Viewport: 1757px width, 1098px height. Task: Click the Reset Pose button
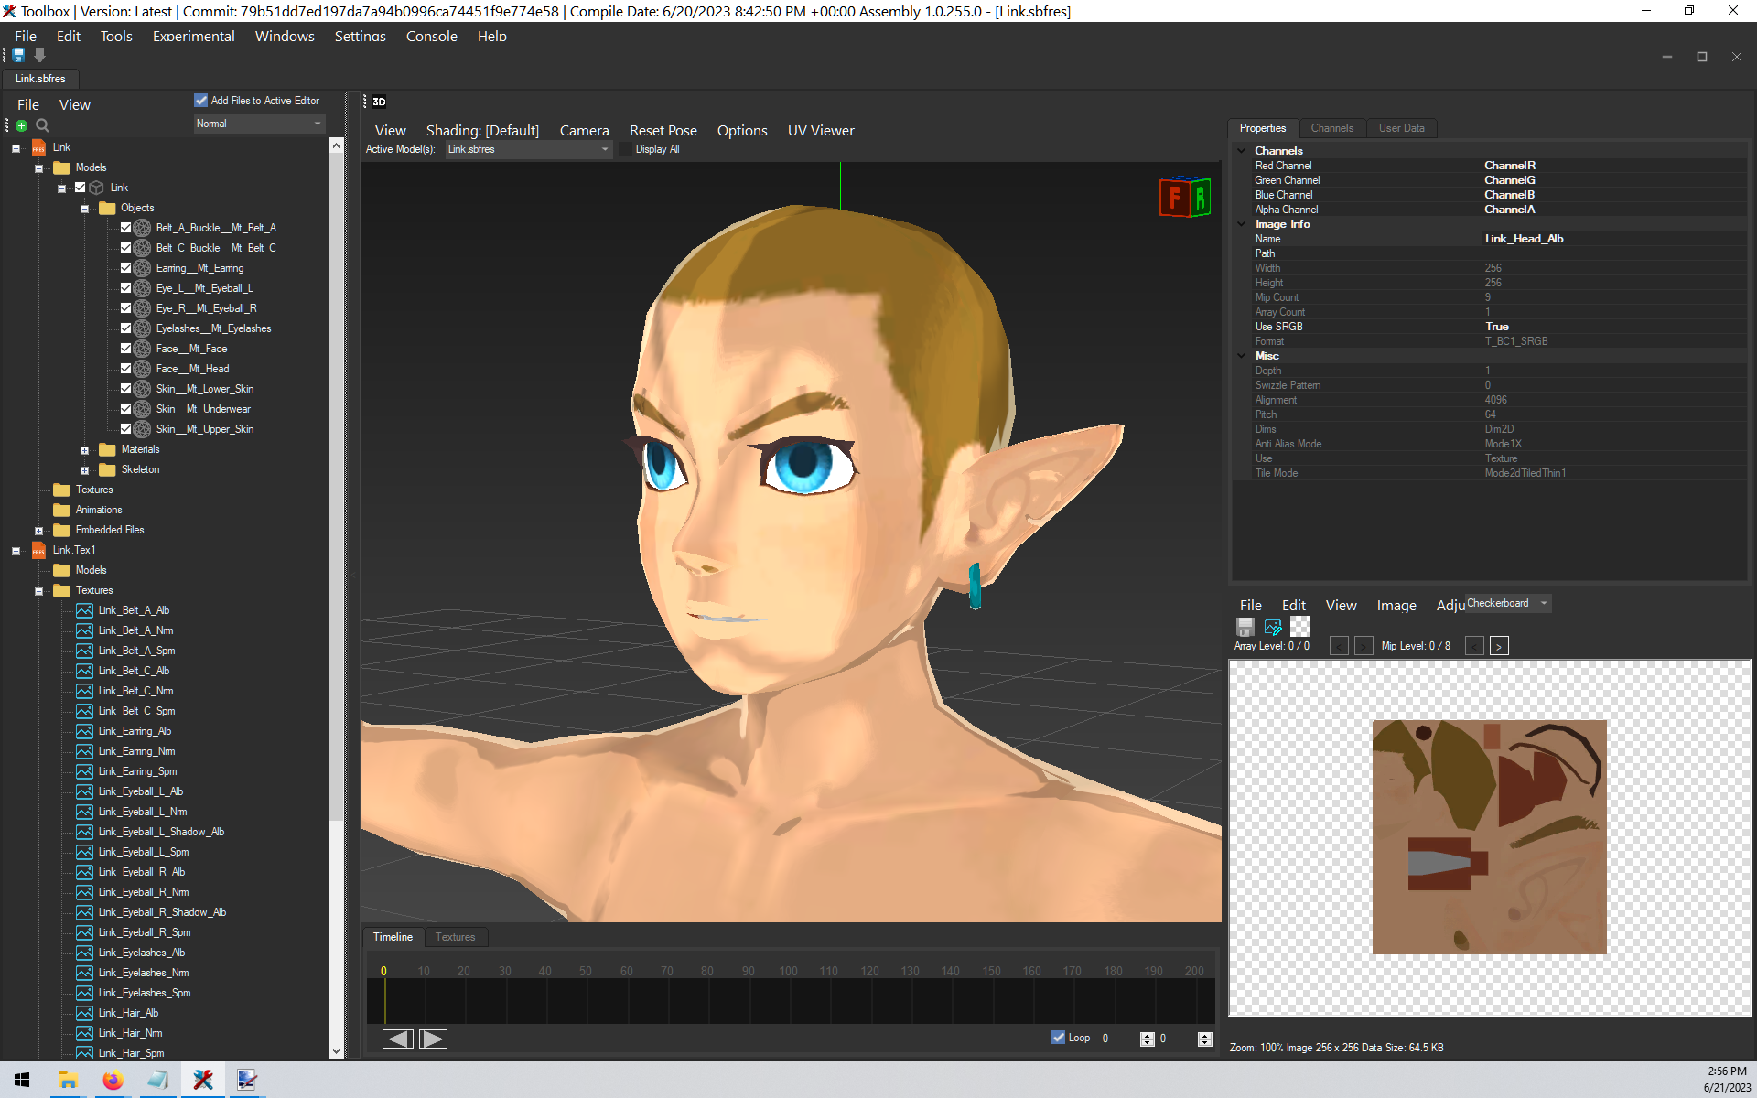(x=663, y=130)
